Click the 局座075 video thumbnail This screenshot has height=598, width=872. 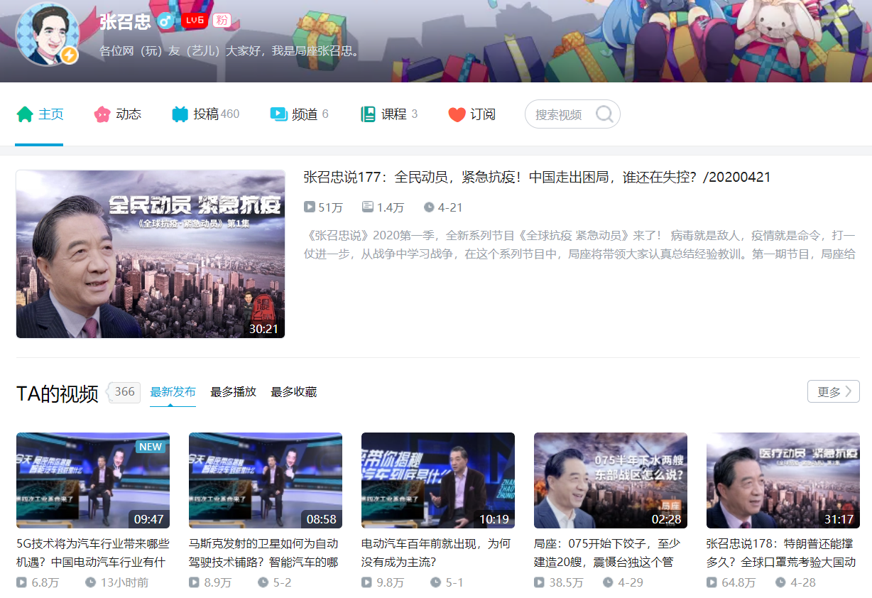coord(610,481)
